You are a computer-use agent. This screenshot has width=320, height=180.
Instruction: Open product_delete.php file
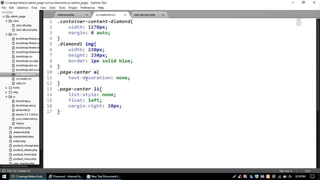[25, 150]
